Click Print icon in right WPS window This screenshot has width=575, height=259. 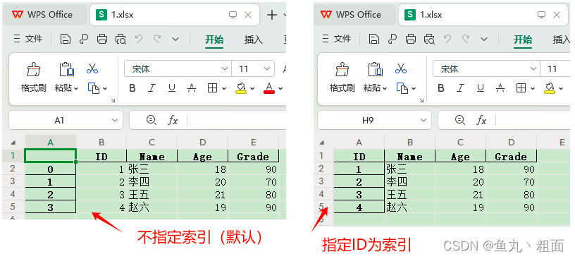(x=411, y=39)
